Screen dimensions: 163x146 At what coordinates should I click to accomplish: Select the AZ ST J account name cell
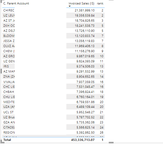pos(9,21)
